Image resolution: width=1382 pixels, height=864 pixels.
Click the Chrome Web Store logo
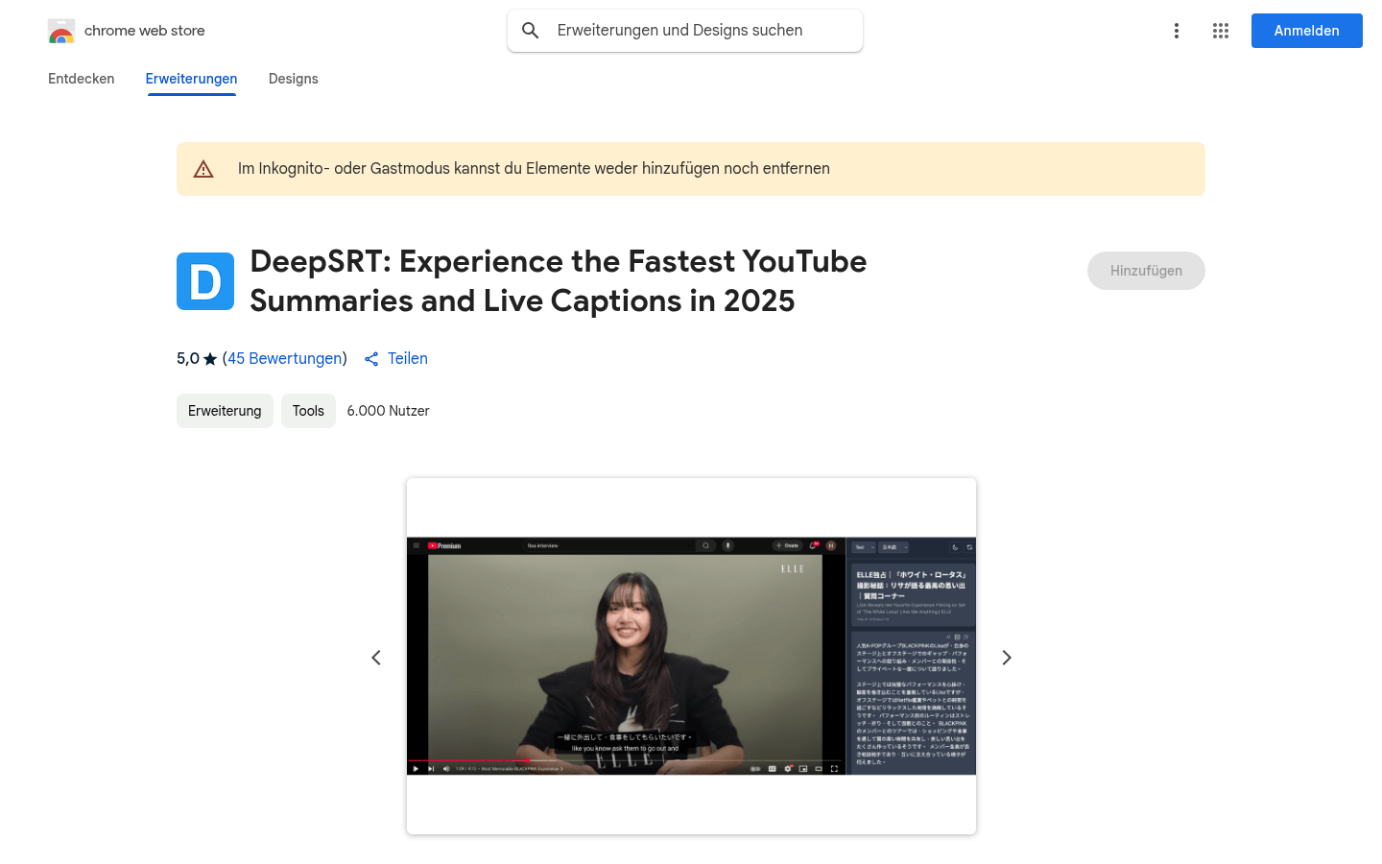pyautogui.click(x=61, y=31)
